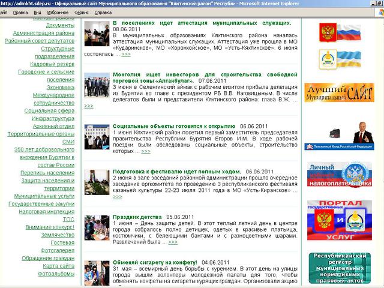
Task: Open the Экономика section
Action: (61, 88)
